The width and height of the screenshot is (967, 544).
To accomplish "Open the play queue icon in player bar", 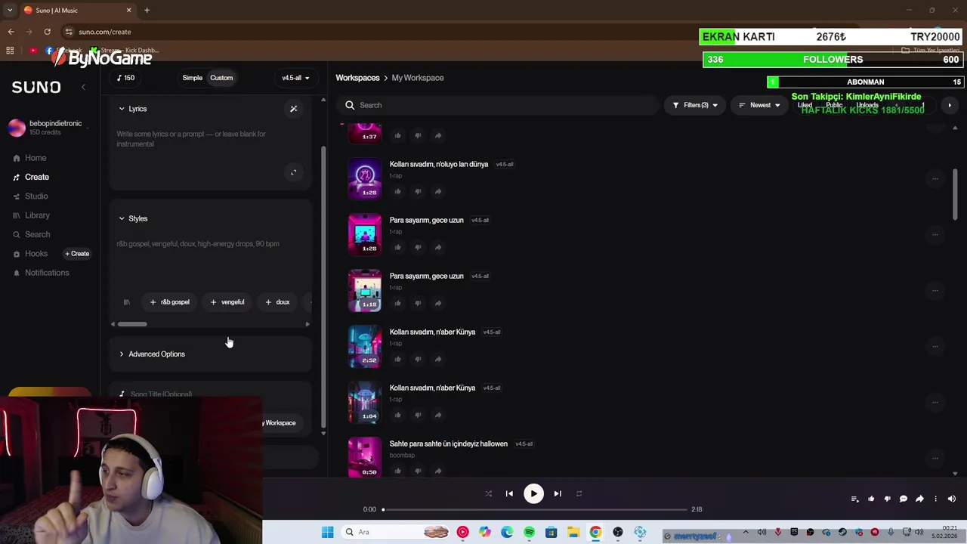I will tap(854, 499).
